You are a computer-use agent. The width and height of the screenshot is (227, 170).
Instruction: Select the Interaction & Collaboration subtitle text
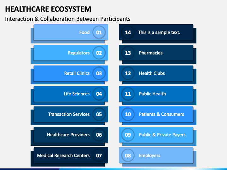click(68, 19)
